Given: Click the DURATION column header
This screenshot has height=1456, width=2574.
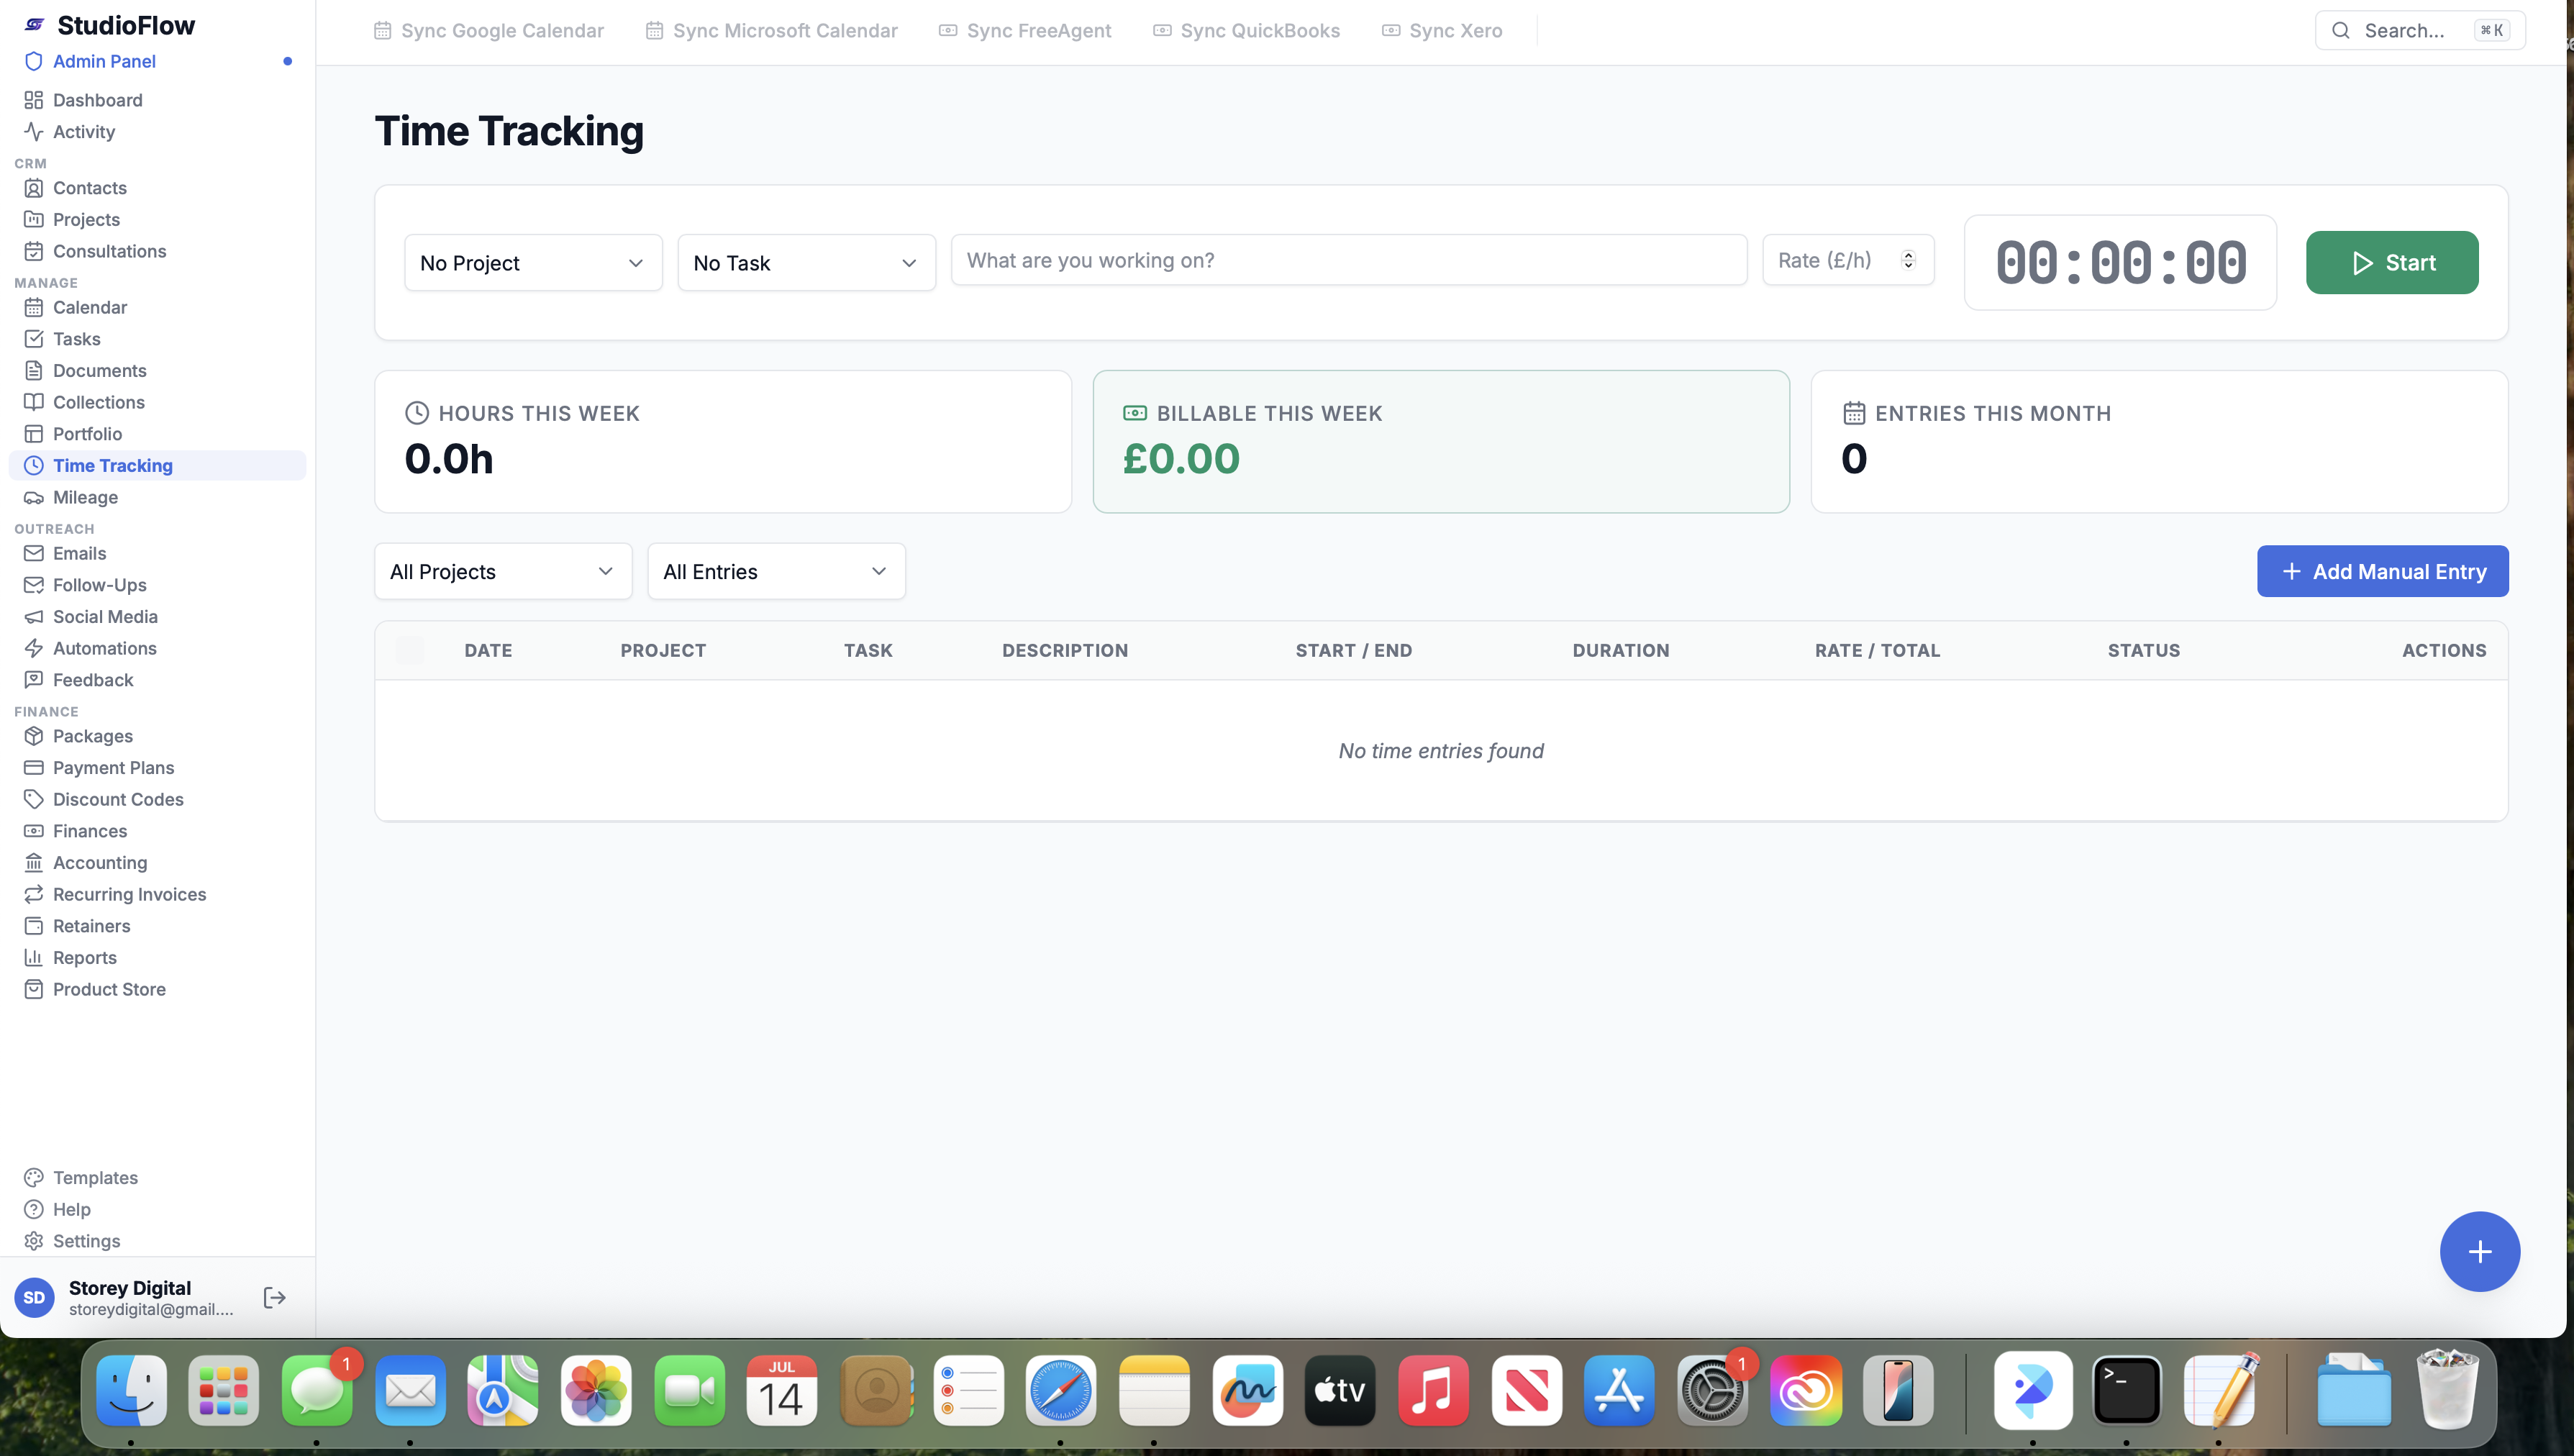Looking at the screenshot, I should (x=1620, y=650).
